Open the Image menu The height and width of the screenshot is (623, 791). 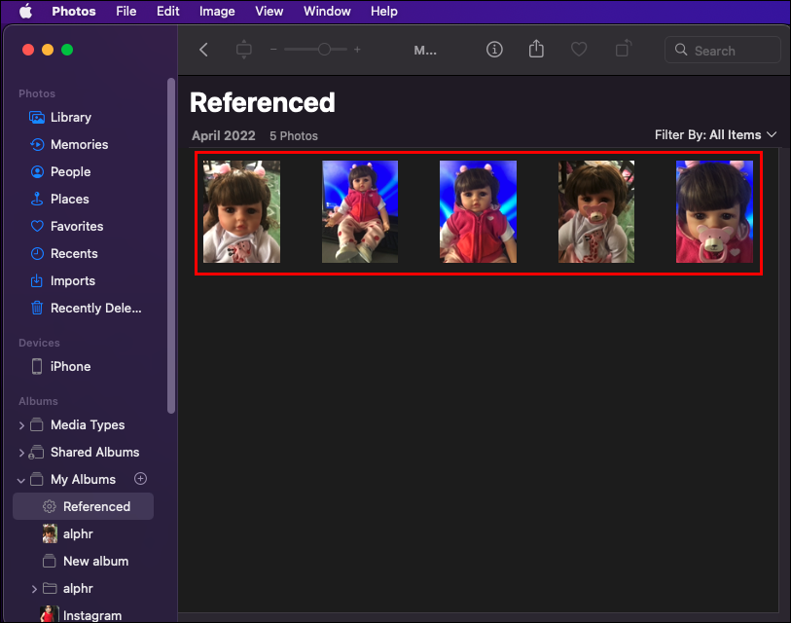tap(217, 11)
